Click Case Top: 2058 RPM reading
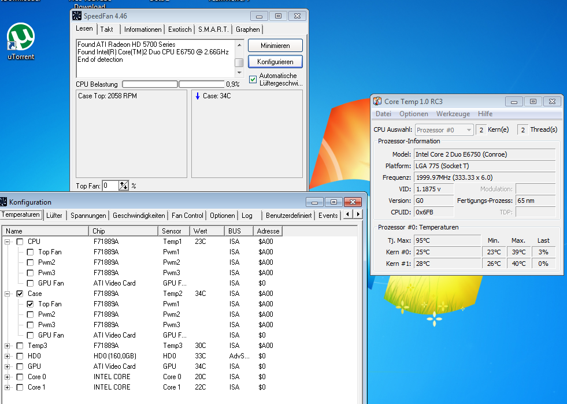This screenshot has height=404, width=567. 108,96
